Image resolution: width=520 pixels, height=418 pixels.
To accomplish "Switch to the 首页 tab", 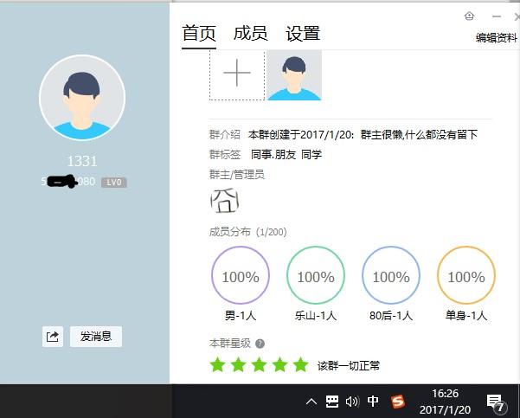I will point(199,34).
